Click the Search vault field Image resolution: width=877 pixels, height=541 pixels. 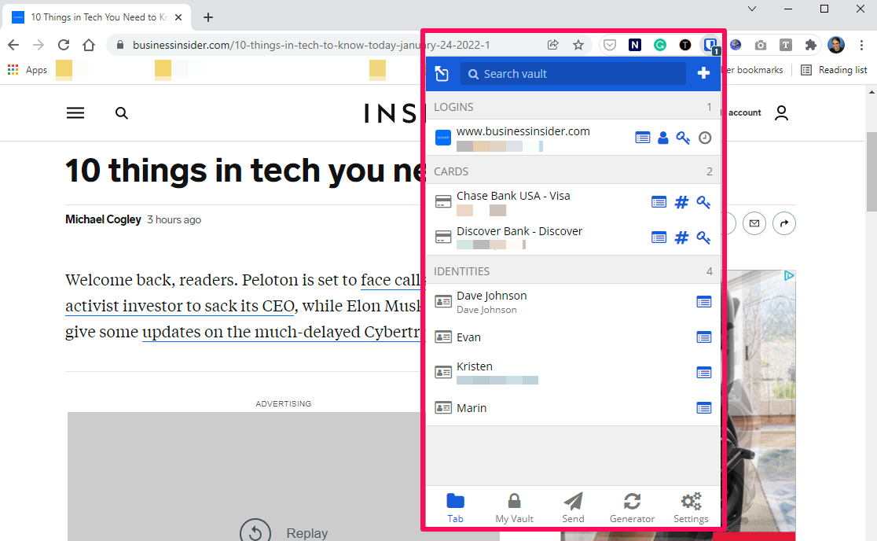pos(573,74)
